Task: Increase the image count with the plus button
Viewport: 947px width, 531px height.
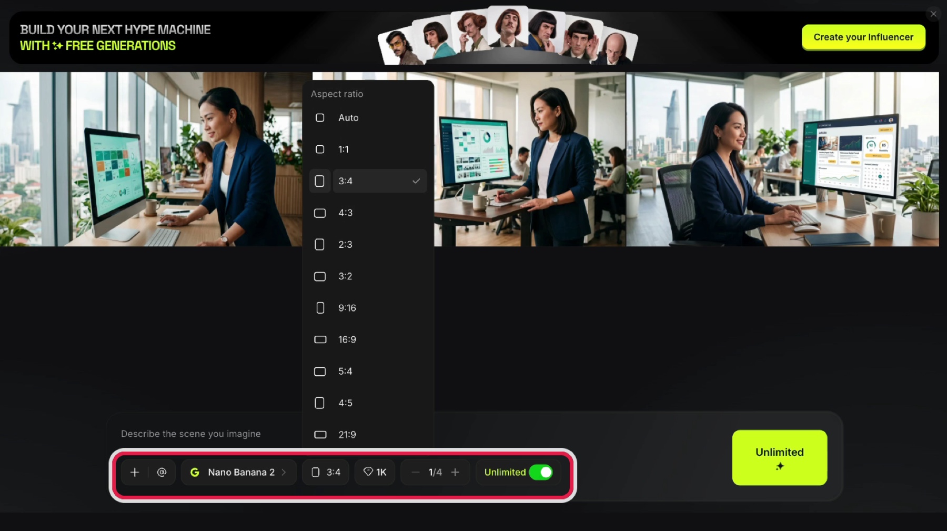Action: coord(455,472)
